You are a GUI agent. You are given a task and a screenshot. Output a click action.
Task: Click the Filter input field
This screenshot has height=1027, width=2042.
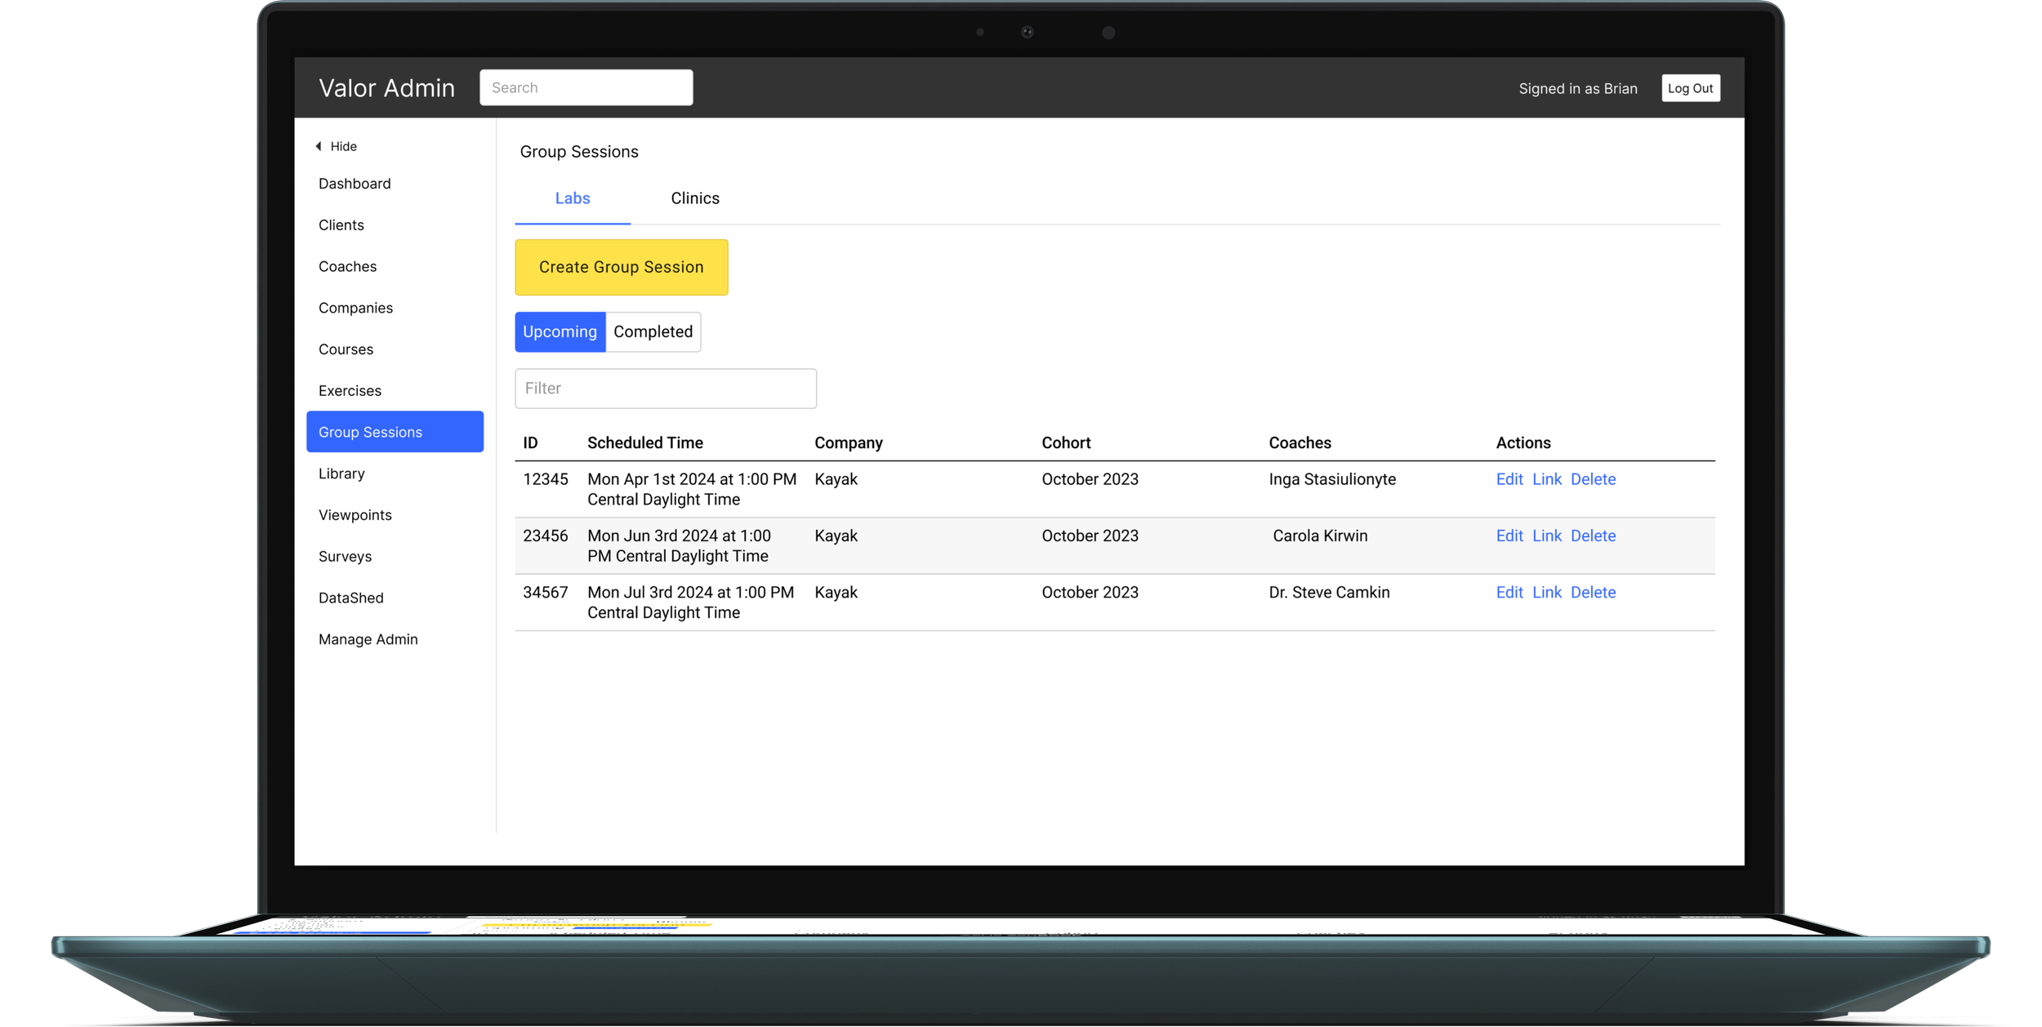665,389
